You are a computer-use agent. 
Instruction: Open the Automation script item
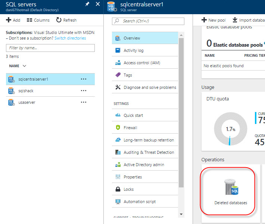pos(145,202)
